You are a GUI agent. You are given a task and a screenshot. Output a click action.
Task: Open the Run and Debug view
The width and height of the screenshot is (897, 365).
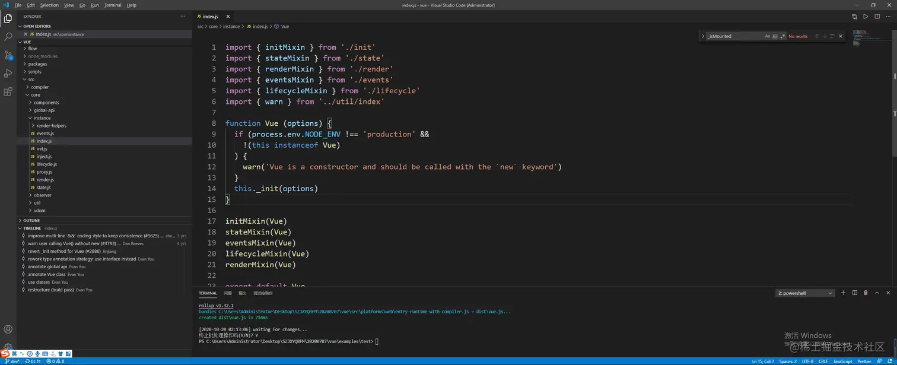pos(8,74)
